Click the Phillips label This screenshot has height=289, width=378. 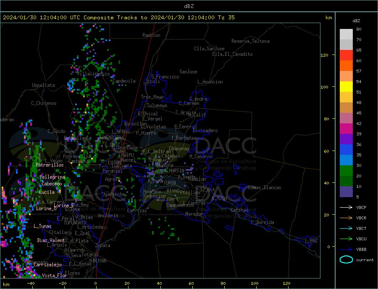pyautogui.click(x=190, y=193)
